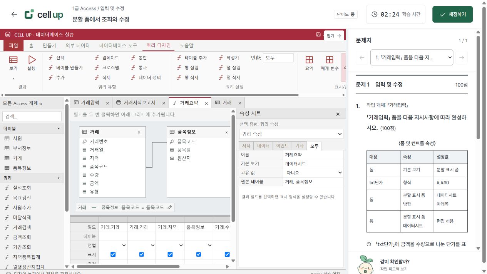Uncheck 표시 checkbox for first 거래.거래 column
Viewport: 487px width, 274px height.
tap(113, 254)
